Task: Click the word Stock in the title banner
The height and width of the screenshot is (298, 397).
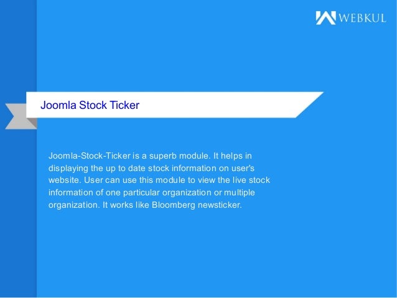Action: (x=93, y=105)
